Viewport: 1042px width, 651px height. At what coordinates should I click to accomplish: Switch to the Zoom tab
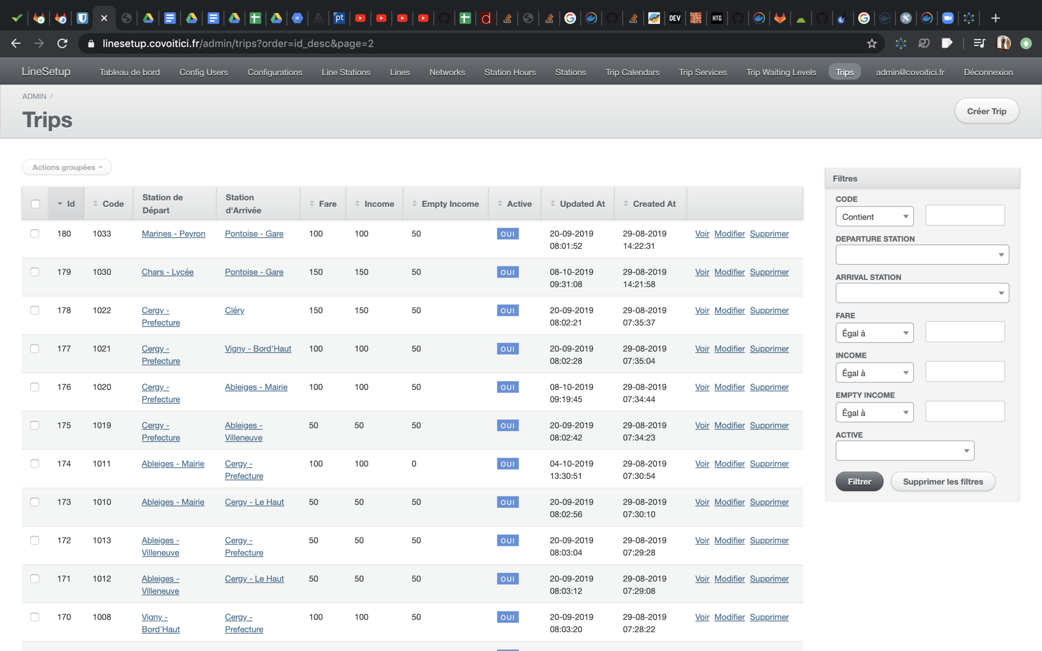tap(947, 18)
